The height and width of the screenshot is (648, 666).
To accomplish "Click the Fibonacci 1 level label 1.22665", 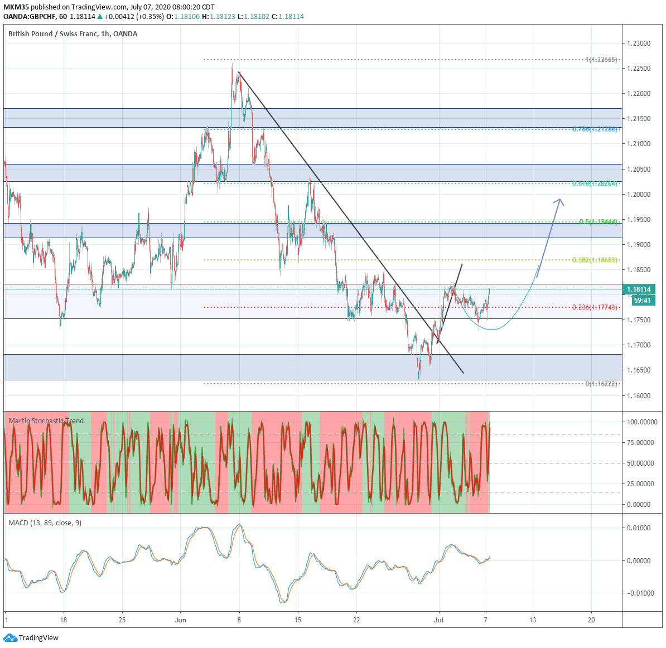I will 601,60.
